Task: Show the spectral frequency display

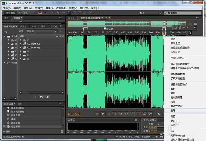Action: click(40, 13)
